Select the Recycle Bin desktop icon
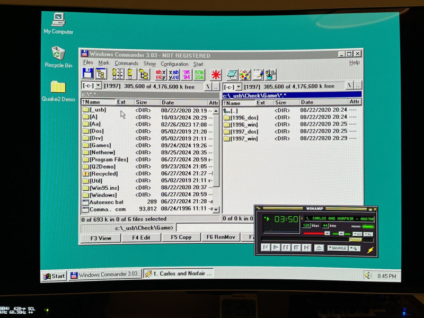 pyautogui.click(x=58, y=57)
